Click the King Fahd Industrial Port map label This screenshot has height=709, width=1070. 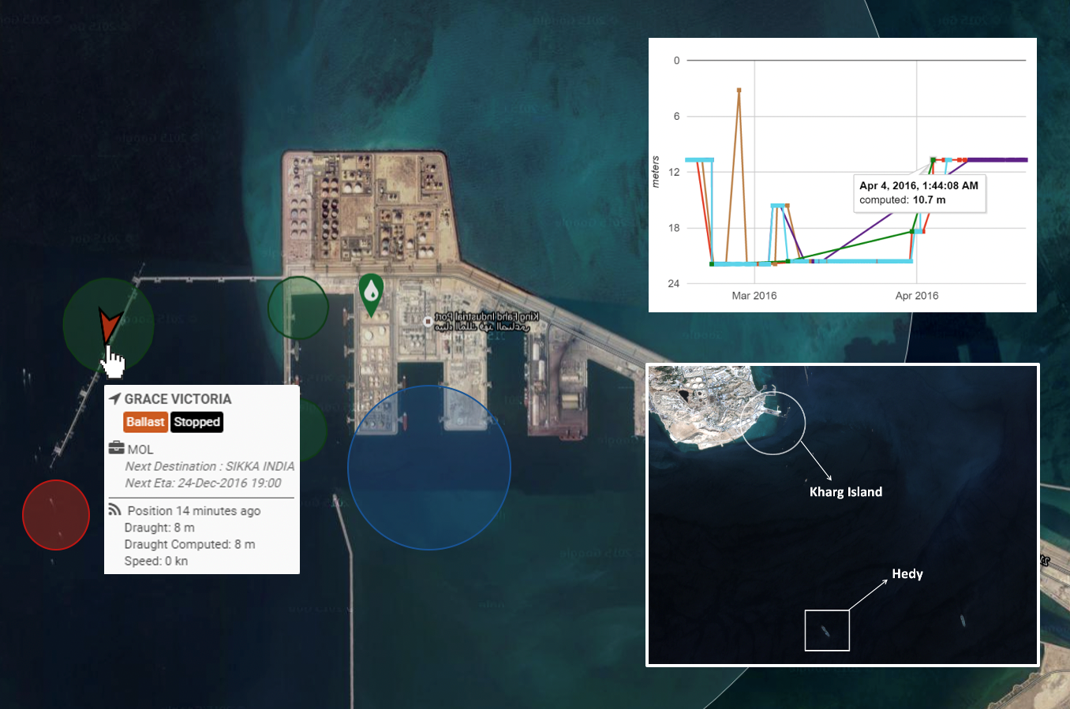[x=487, y=321]
